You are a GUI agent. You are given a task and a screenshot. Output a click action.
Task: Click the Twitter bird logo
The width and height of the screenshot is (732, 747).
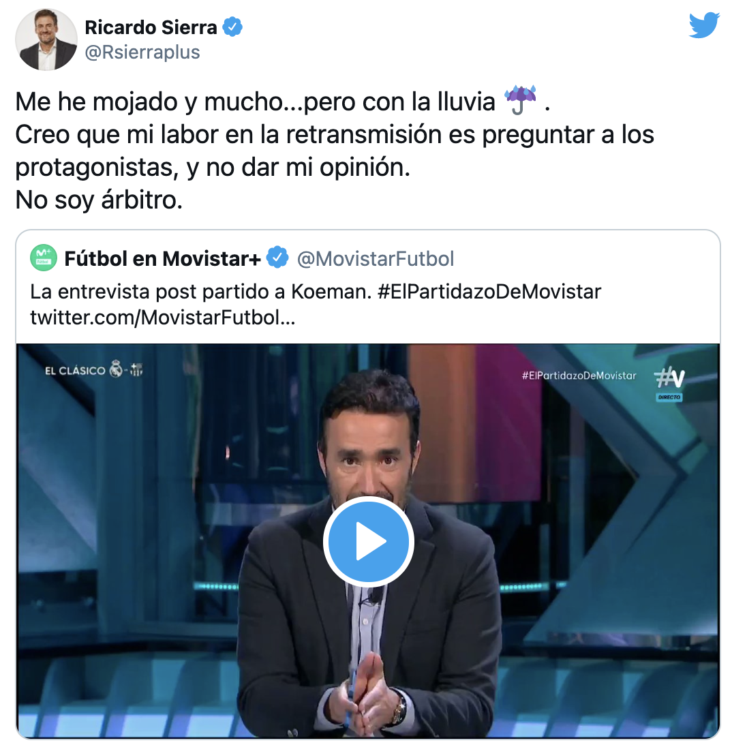coord(704,25)
